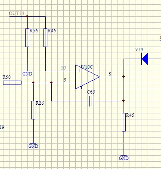Click the junction dot at OUT13 wire
This screenshot has height=169, width=161.
click(x=27, y=16)
